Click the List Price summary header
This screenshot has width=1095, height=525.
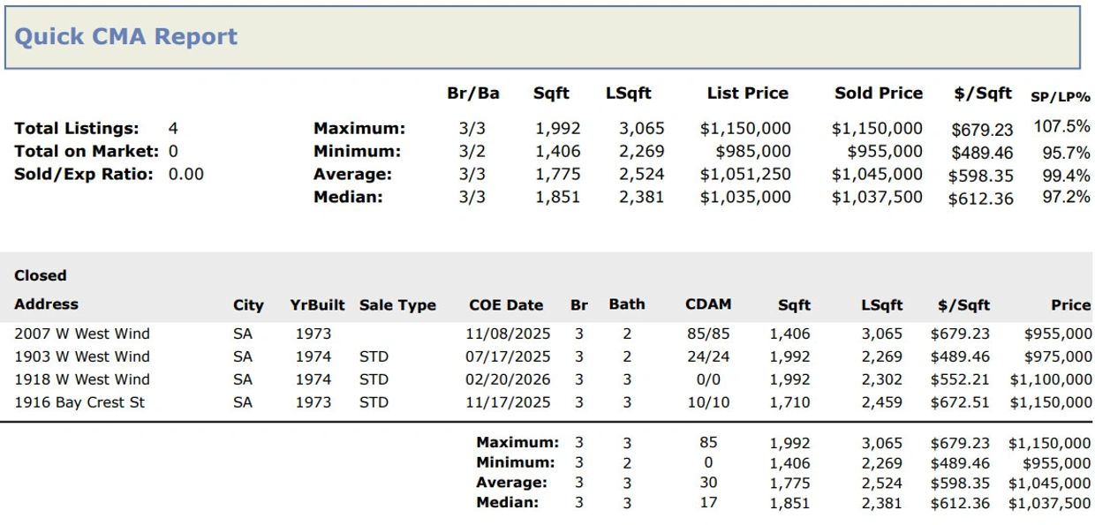coord(747,94)
